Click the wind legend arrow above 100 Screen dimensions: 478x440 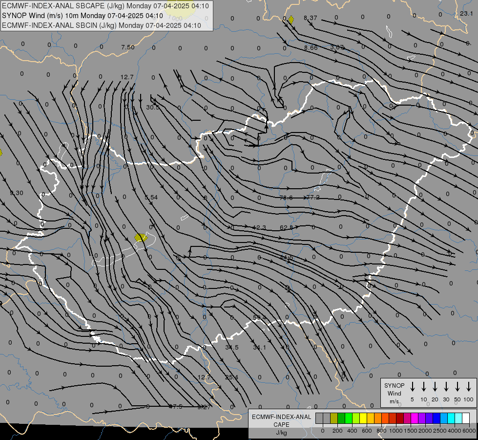469,387
